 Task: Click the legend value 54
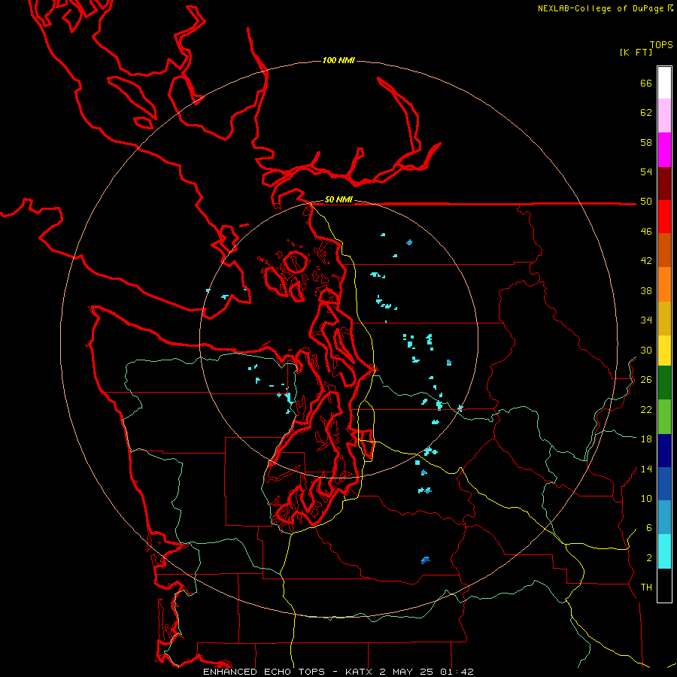coord(646,172)
